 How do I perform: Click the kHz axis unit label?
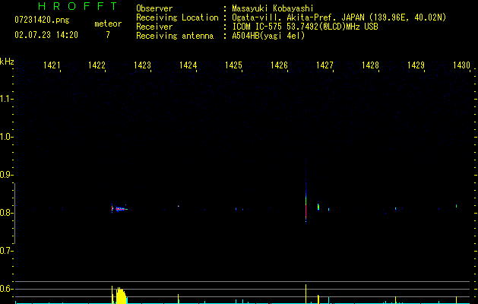[x=7, y=62]
